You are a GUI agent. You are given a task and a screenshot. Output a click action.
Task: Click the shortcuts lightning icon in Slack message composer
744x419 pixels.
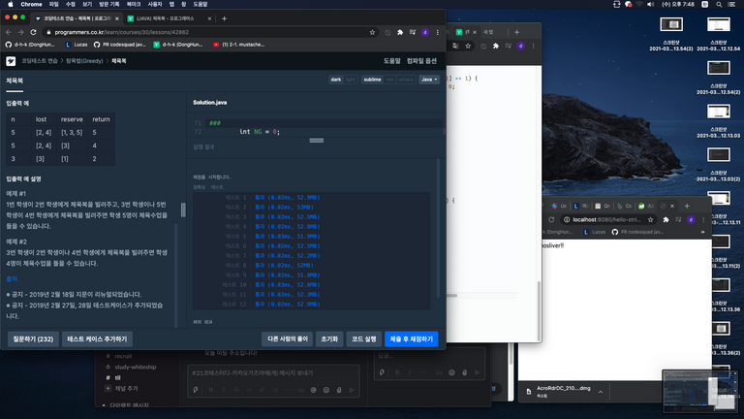click(196, 390)
